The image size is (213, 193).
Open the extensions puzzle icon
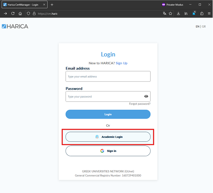click(x=202, y=13)
